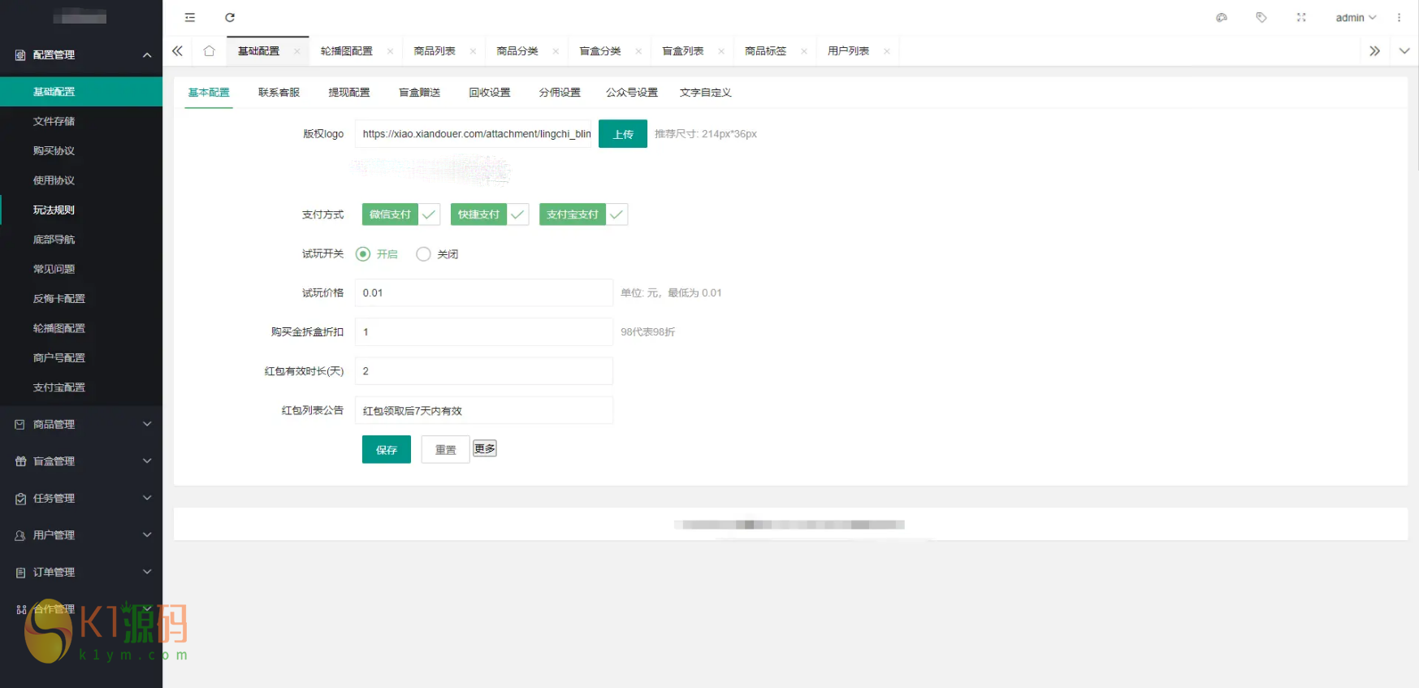Close the 商品标签 page tab

805,51
